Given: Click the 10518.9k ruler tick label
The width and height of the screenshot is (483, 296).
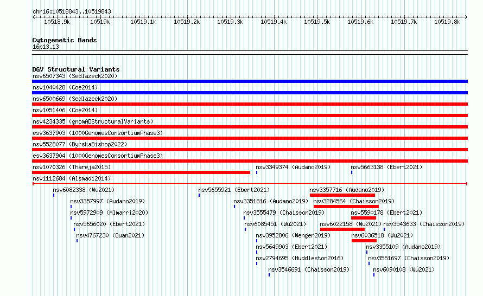Looking at the screenshot, I should pyautogui.click(x=57, y=22).
